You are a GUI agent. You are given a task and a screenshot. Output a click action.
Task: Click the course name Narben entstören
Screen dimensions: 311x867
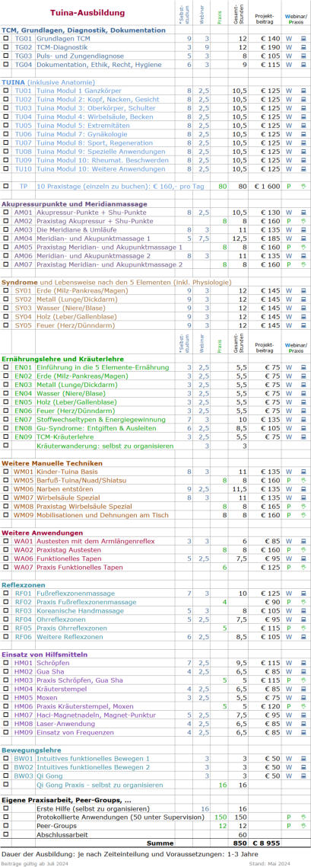65,489
